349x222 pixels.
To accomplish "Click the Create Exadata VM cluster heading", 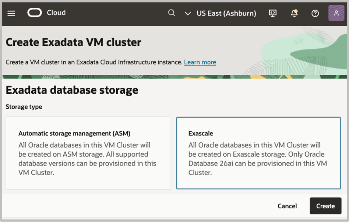I will coord(73,42).
